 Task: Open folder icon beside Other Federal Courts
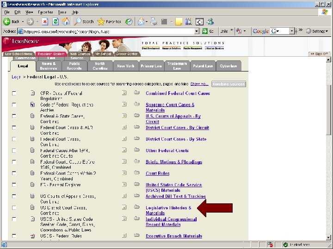[137, 150]
